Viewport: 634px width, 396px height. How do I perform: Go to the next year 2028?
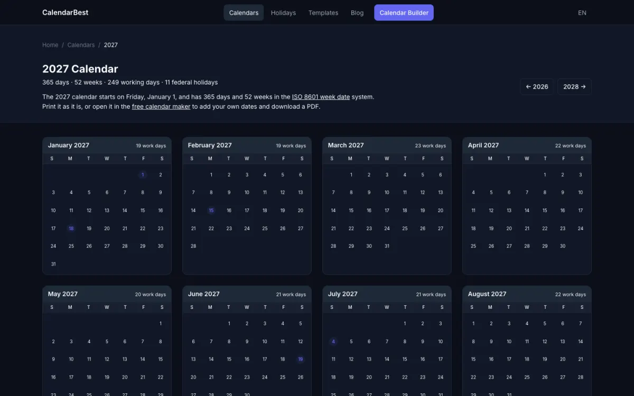(x=574, y=87)
